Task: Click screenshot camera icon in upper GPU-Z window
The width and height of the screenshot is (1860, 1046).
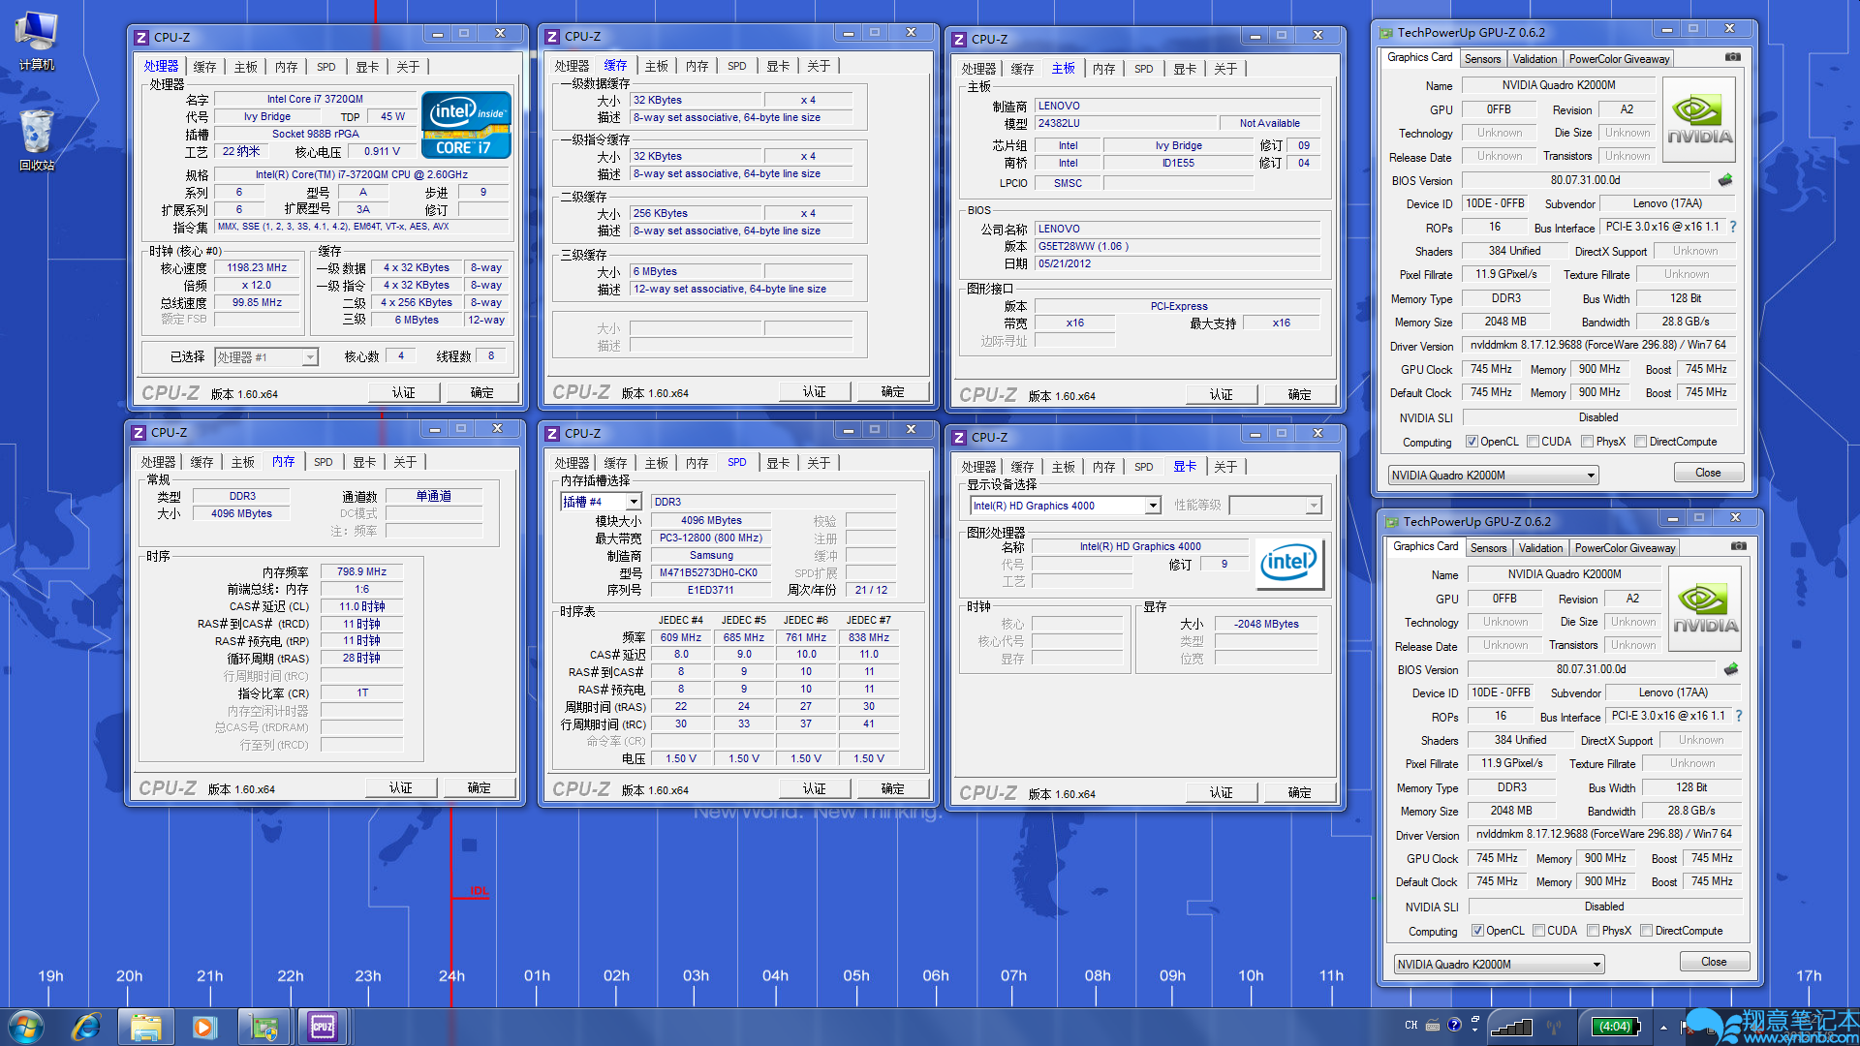Action: 1733,57
